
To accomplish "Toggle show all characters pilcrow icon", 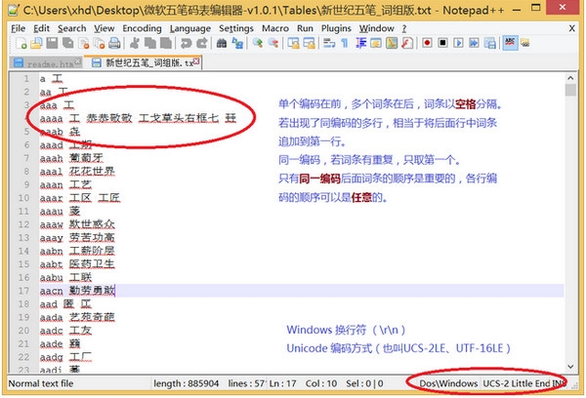I will coord(345,43).
